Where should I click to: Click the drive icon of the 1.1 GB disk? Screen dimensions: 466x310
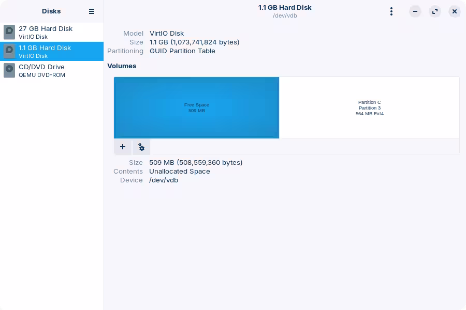[x=9, y=51]
